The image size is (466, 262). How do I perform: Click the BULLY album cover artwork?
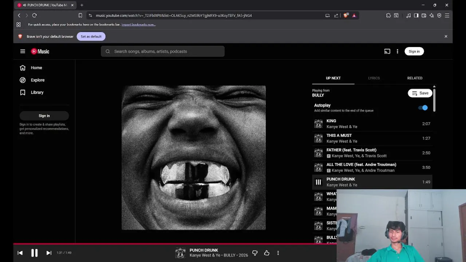(x=194, y=158)
